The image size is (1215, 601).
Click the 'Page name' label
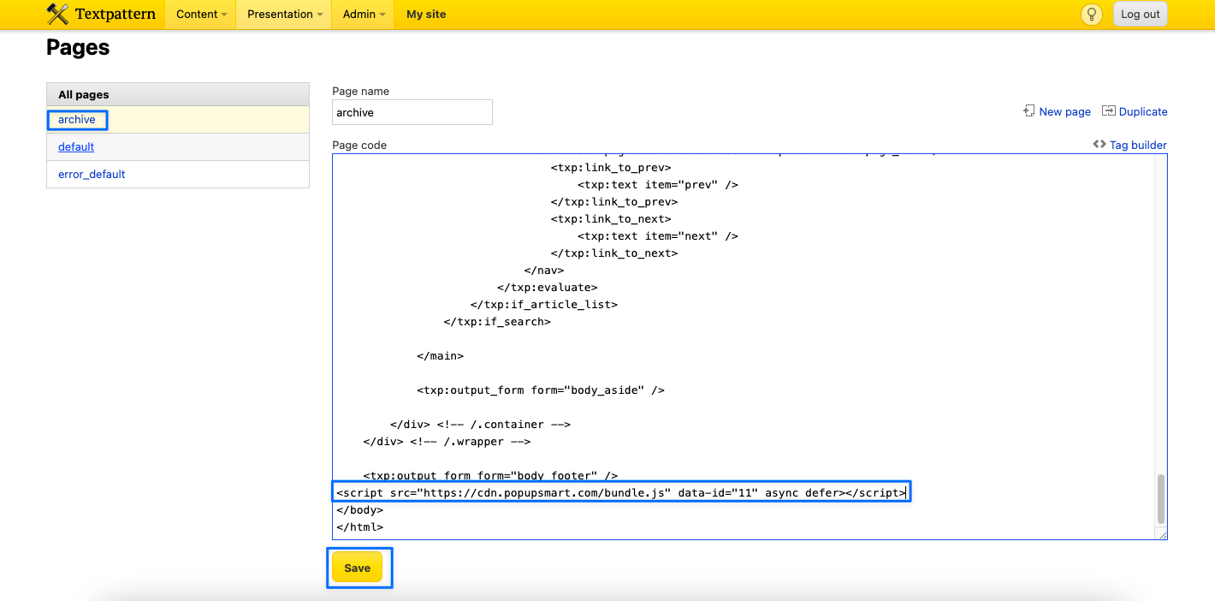coord(360,91)
